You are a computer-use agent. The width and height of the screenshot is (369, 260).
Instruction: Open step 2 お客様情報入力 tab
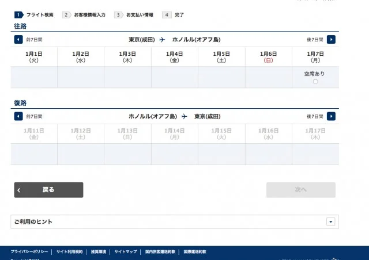pos(84,14)
